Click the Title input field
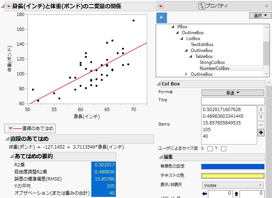 coord(233,101)
